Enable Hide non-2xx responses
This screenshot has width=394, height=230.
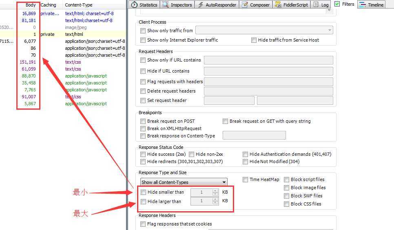pos(191,154)
